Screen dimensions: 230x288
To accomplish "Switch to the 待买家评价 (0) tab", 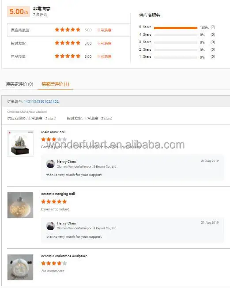I will pos(19,84).
